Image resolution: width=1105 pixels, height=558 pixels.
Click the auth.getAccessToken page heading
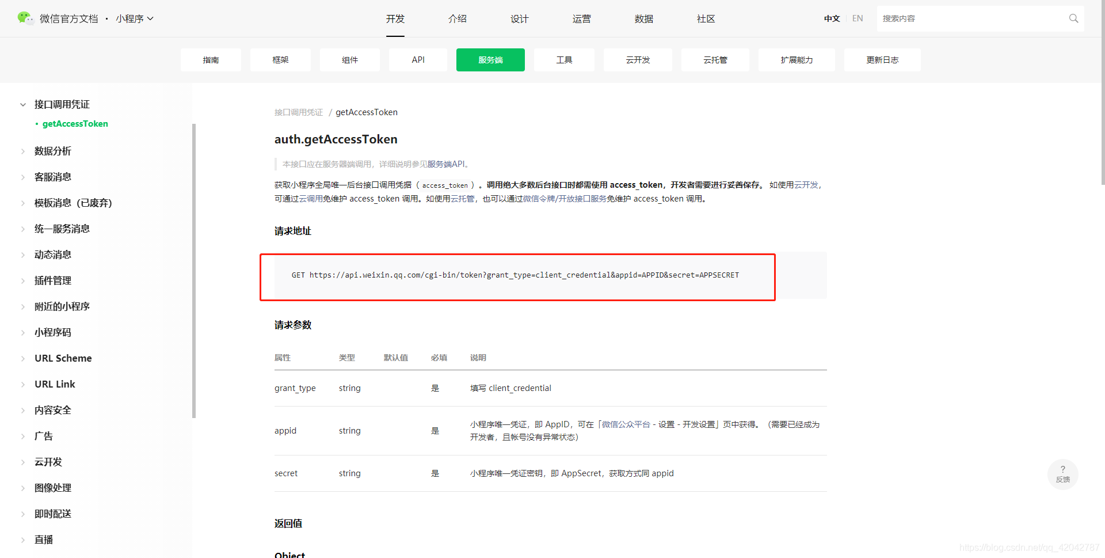[336, 139]
